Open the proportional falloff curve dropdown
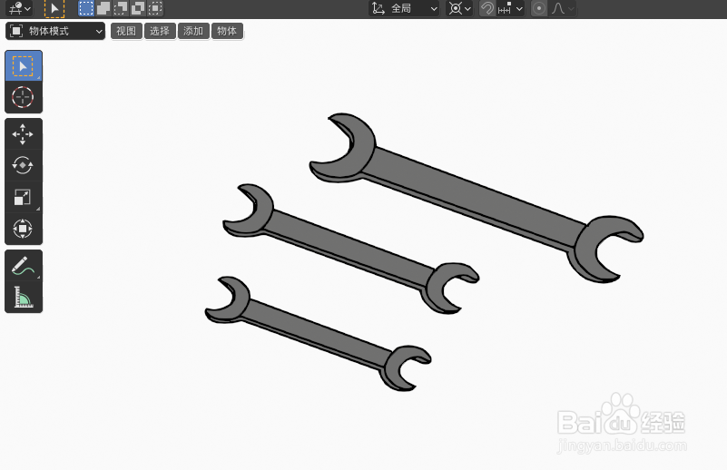 [563, 8]
